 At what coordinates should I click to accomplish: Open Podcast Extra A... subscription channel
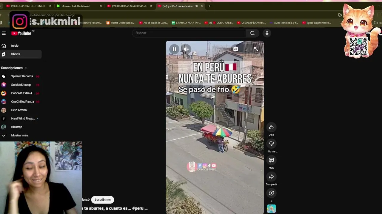click(21, 93)
